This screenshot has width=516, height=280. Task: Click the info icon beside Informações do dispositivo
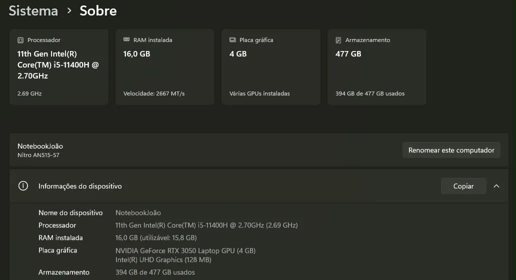tap(23, 186)
